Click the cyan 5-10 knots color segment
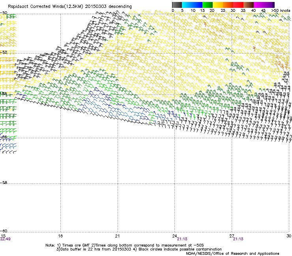292x256 pixels. pos(187,5)
